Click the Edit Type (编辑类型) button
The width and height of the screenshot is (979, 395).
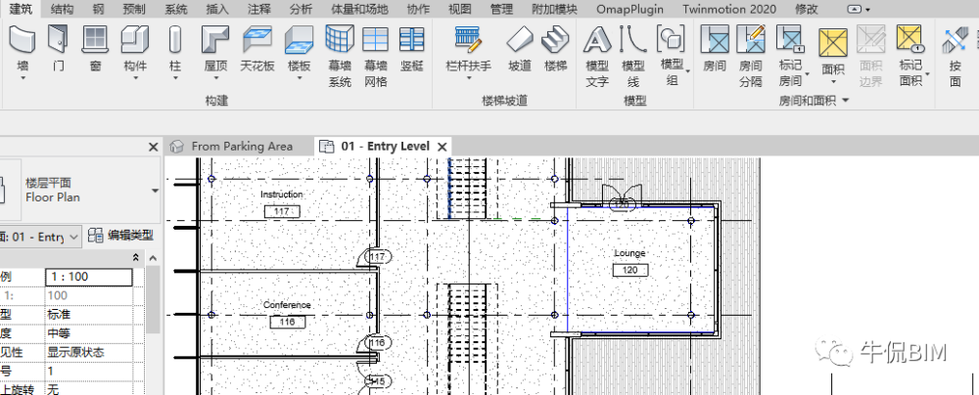pos(121,236)
